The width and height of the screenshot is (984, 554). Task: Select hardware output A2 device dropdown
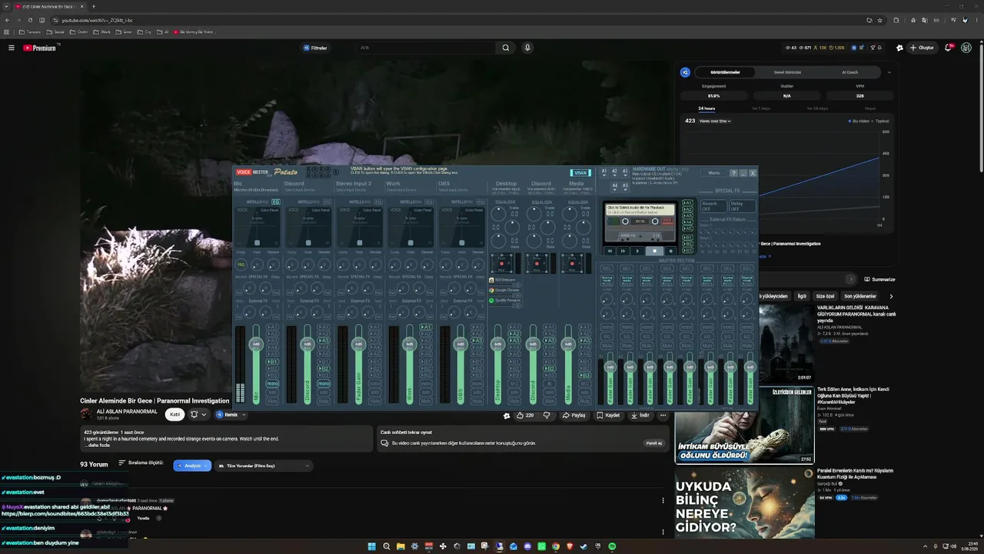click(614, 172)
